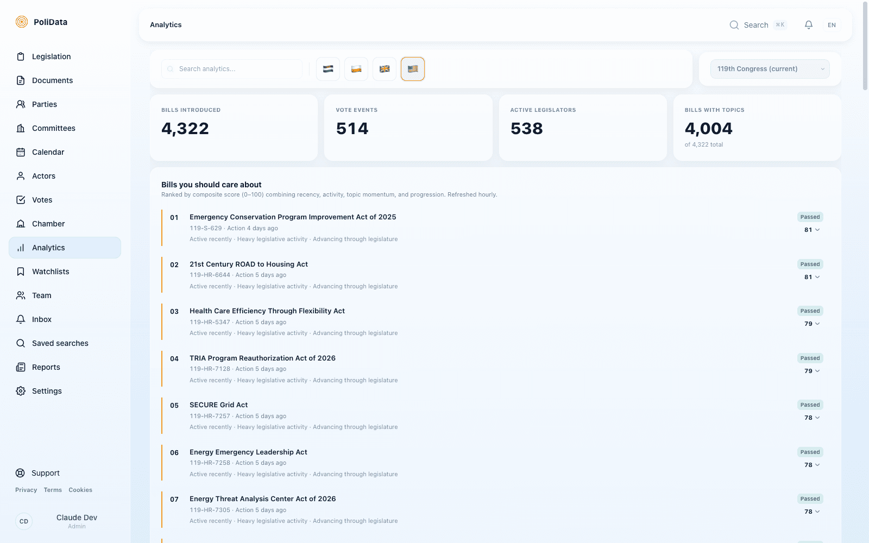
Task: Open Inbox in the sidebar
Action: pos(65,319)
